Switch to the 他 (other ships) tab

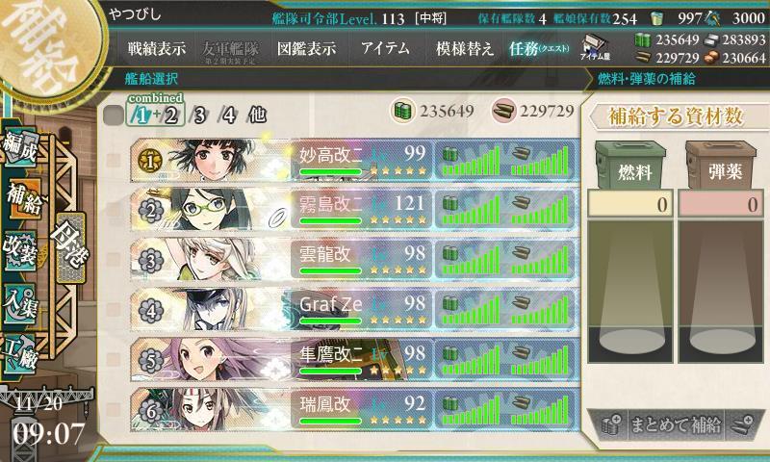pyautogui.click(x=257, y=115)
